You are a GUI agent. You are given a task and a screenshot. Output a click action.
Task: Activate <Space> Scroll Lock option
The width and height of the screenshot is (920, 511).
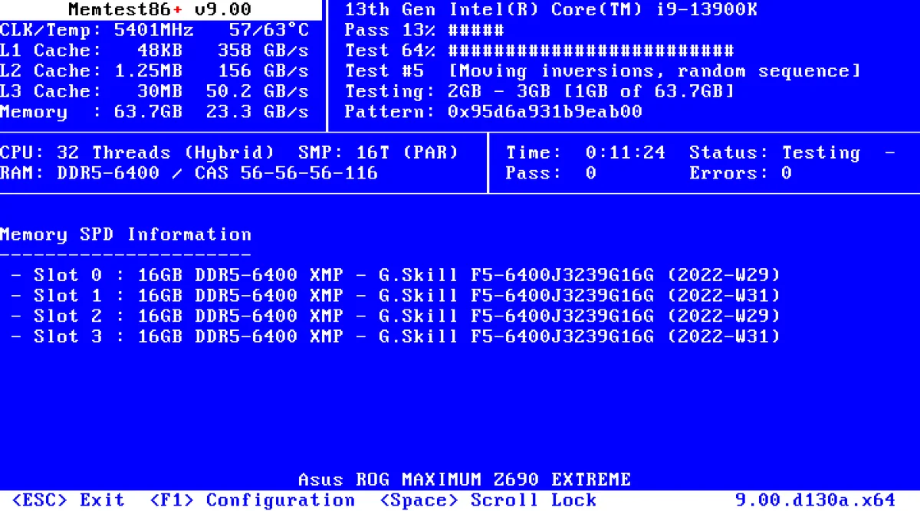pyautogui.click(x=488, y=500)
